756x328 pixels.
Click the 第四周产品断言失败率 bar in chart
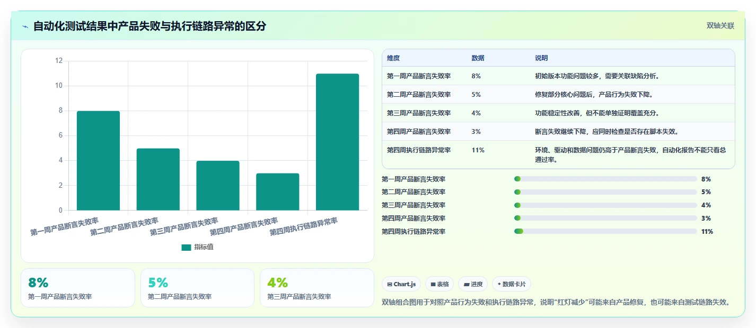pyautogui.click(x=278, y=192)
